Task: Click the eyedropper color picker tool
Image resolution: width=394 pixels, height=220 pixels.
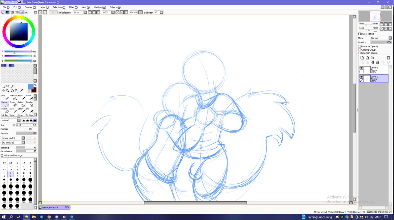Action: point(21,91)
